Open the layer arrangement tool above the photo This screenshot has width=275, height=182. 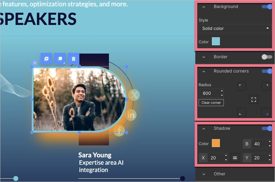[x=60, y=59]
